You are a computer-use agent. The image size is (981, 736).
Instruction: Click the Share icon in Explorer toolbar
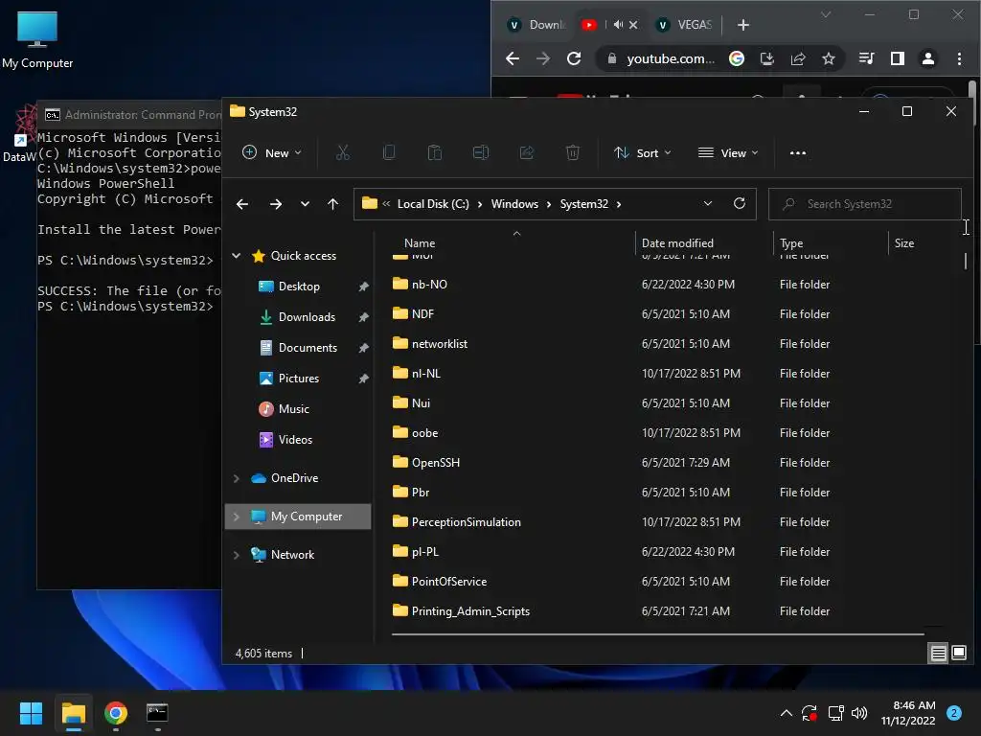[527, 152]
